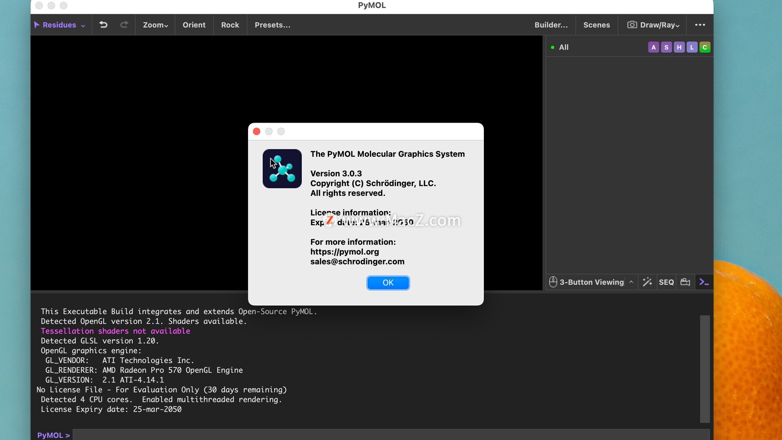The width and height of the screenshot is (782, 440).
Task: Open the Zoom dropdown menu
Action: point(155,25)
